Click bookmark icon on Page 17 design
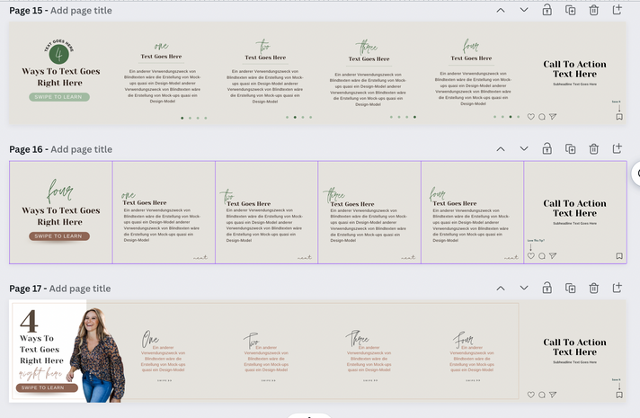 point(619,395)
